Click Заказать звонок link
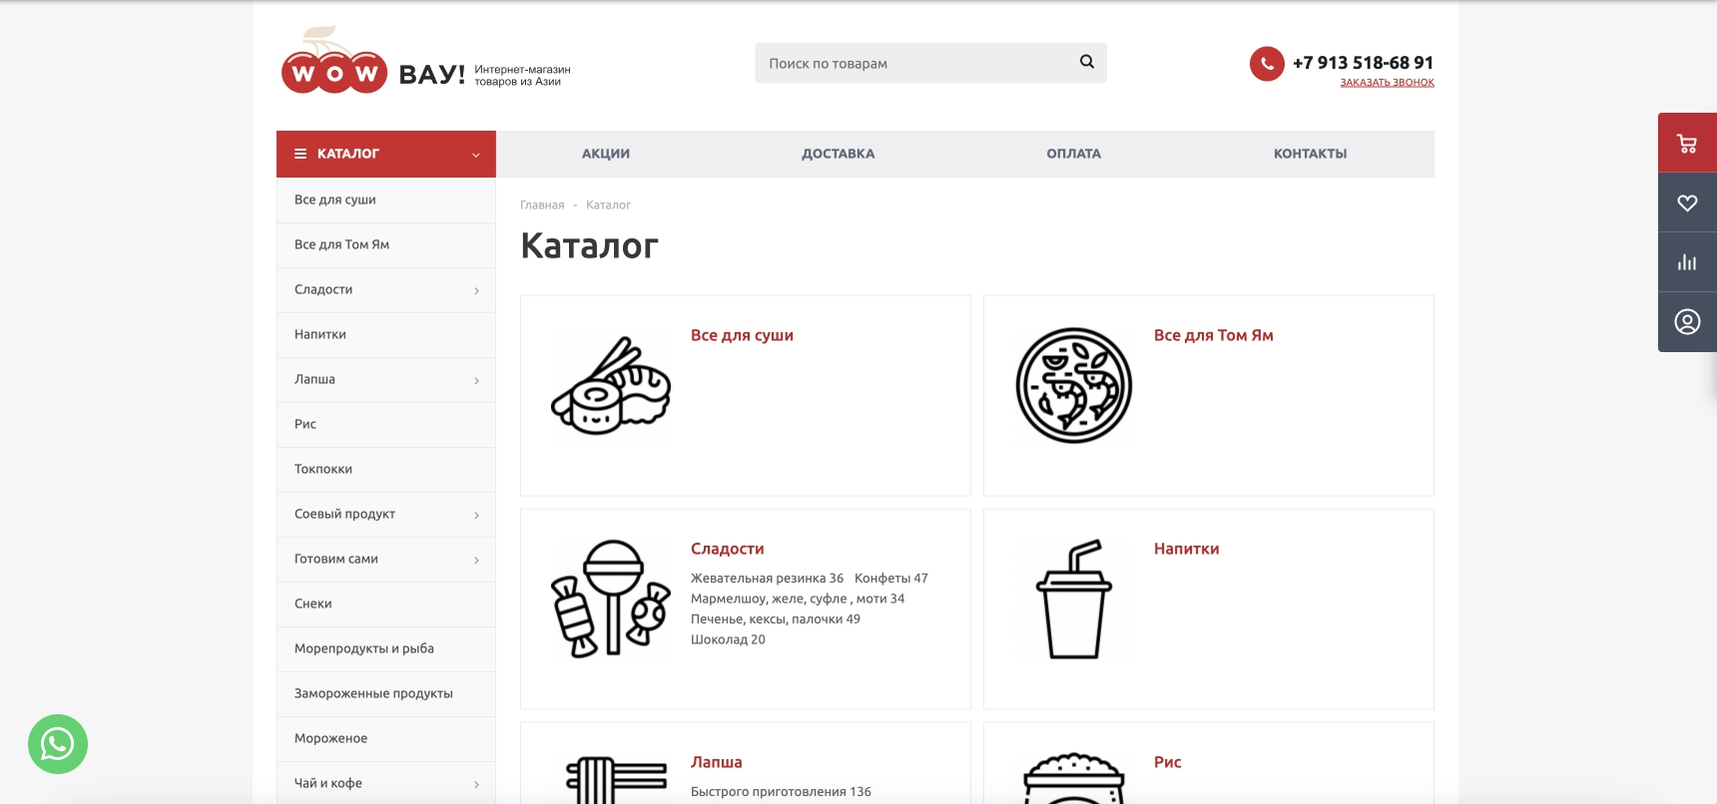The height and width of the screenshot is (804, 1717). [x=1387, y=83]
